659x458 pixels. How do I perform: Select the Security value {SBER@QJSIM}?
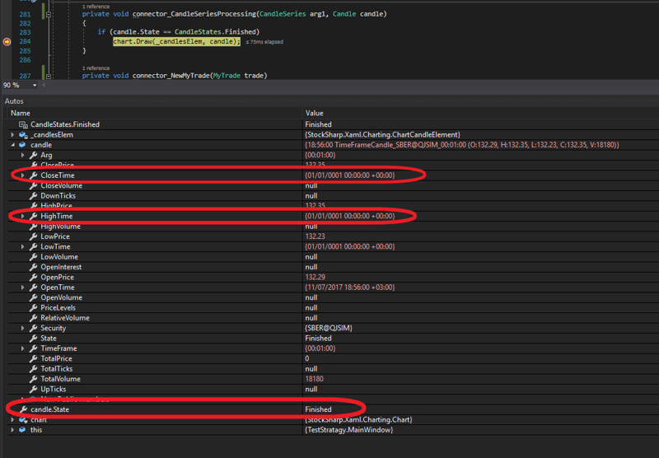(x=329, y=328)
